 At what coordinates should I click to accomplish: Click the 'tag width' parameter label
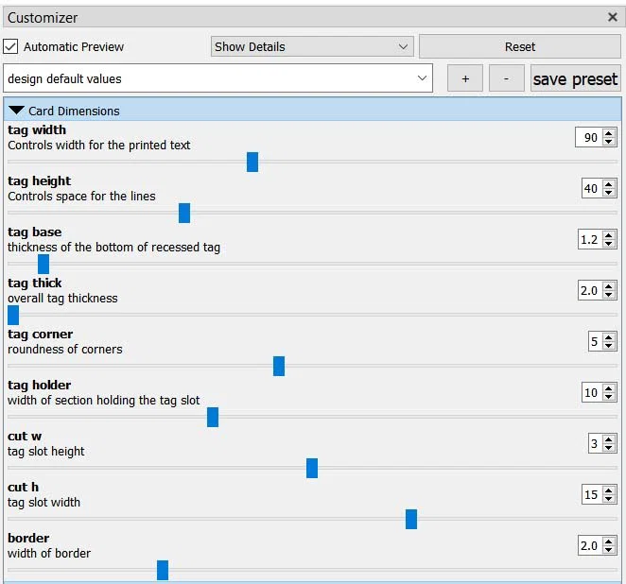tap(37, 130)
